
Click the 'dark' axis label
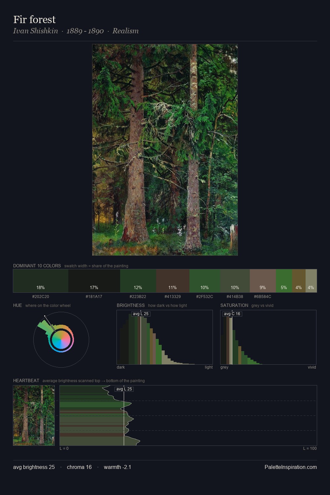tap(121, 367)
